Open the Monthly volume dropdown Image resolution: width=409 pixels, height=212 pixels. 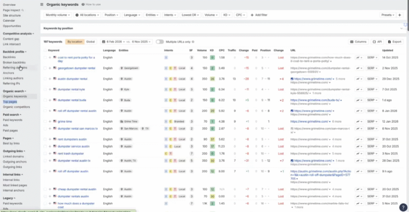58,15
